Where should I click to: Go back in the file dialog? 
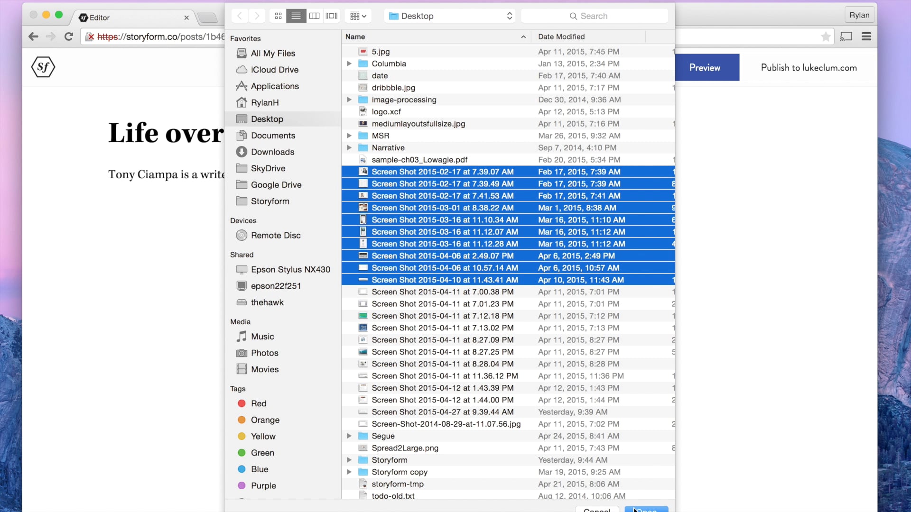coord(240,16)
